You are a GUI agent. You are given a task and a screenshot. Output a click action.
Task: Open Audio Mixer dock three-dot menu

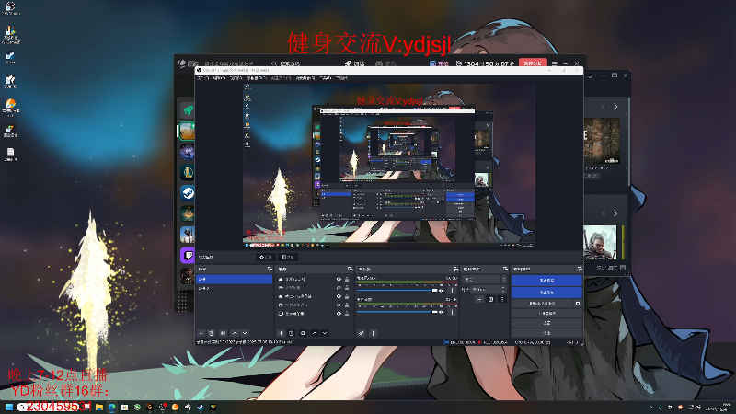click(x=374, y=333)
